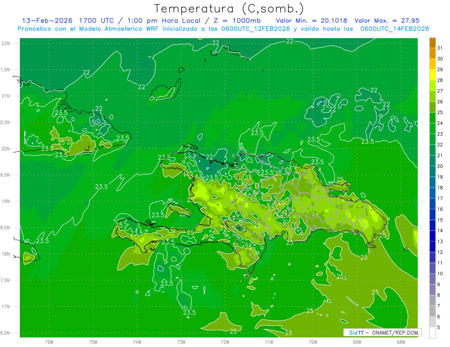Click the purple legend swatch between 9 and 10
The height and width of the screenshot is (347, 450).
(432, 279)
